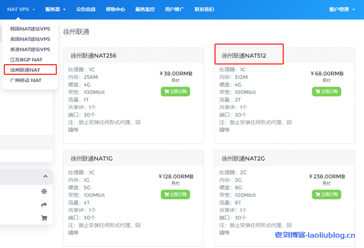
Task: Select 美国NAT建站VPS from the menu
Action: (30, 39)
